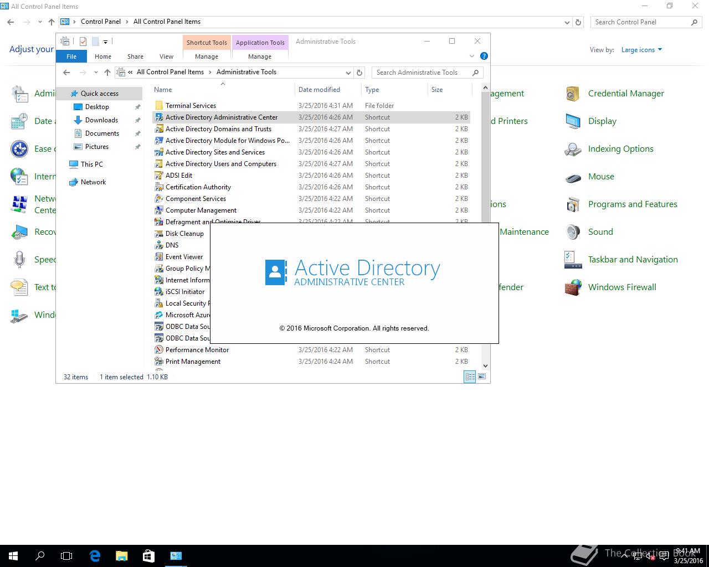This screenshot has width=709, height=567.
Task: Open the View by Large icons dropdown
Action: pos(642,50)
